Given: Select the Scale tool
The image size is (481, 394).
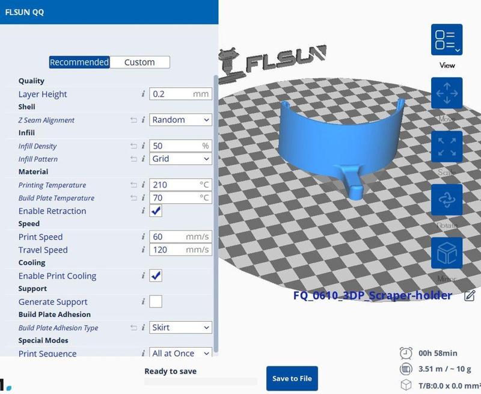Looking at the screenshot, I should coord(447,146).
